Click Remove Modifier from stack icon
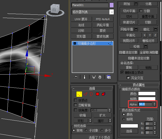This screenshot has width=162, height=139. [x=100, y=77]
